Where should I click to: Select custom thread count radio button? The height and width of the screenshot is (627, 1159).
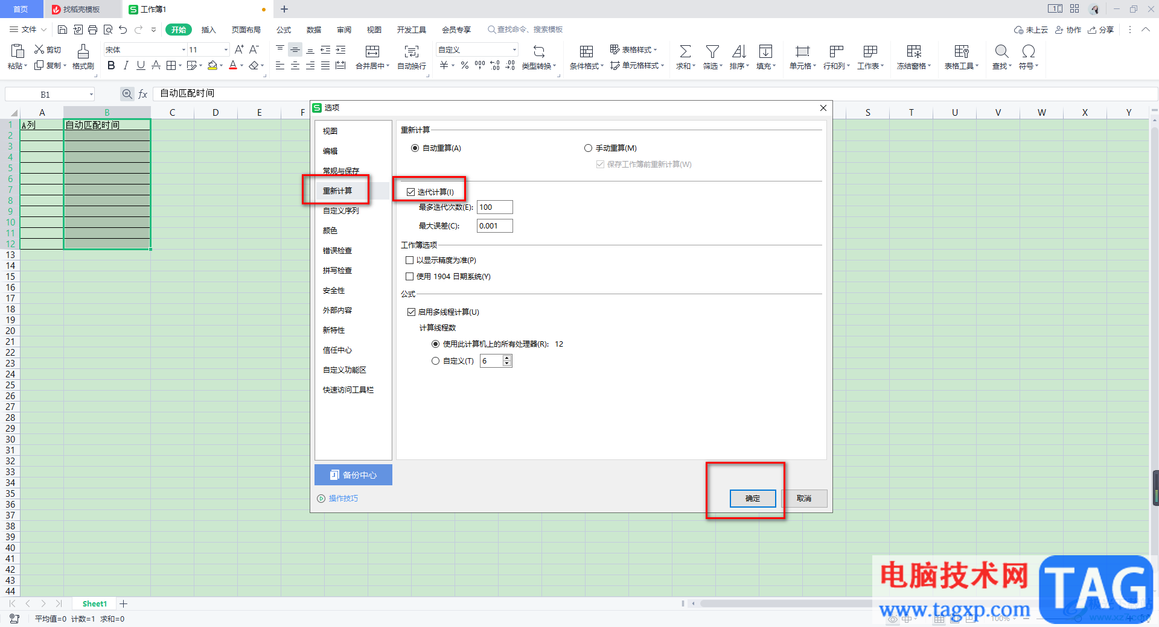pos(435,361)
